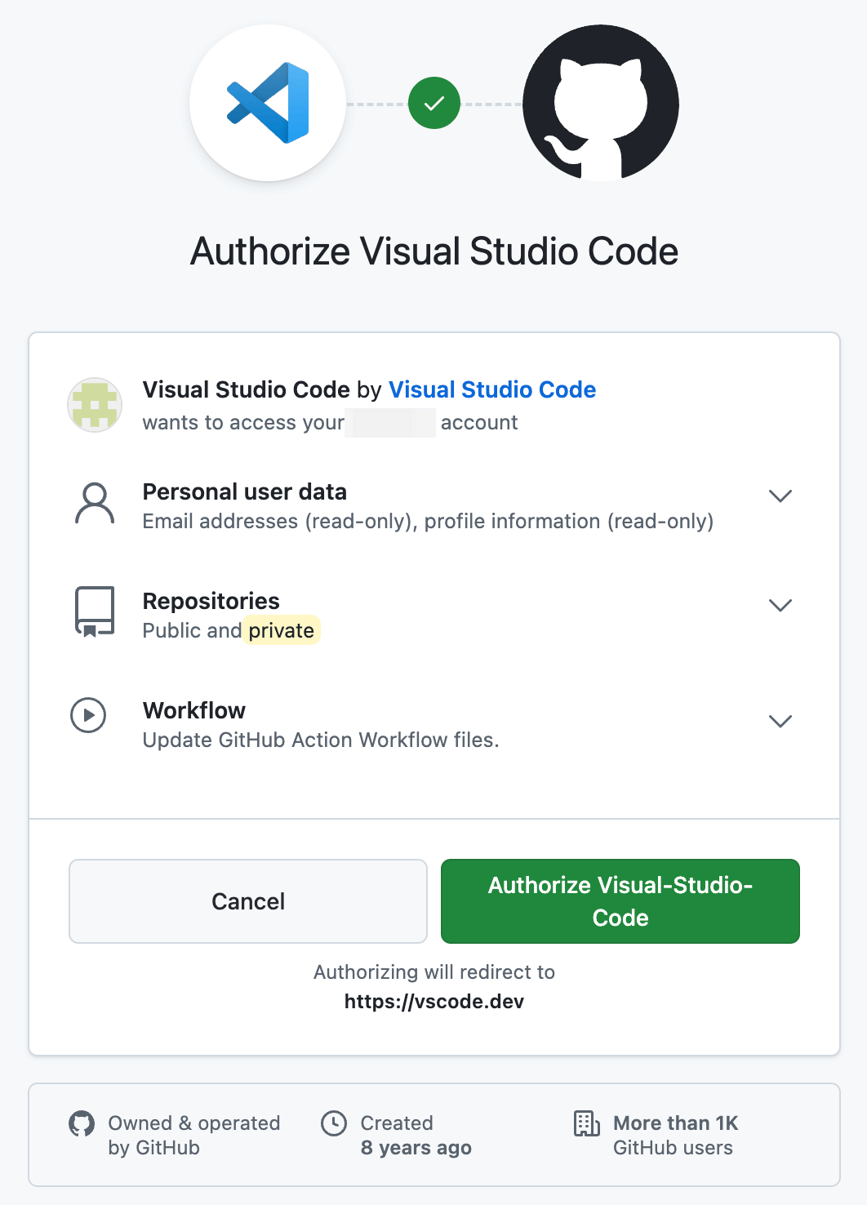The height and width of the screenshot is (1205, 867).
Task: Open the Visual Studio Code developer link
Action: coord(492,390)
